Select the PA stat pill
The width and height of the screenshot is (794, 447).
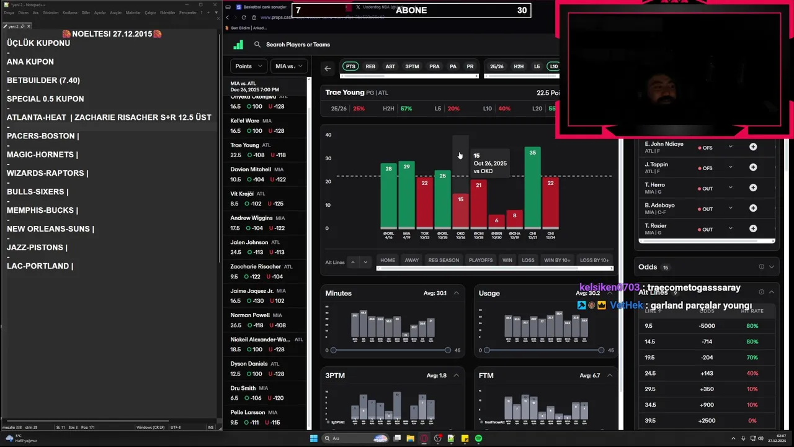tap(453, 66)
